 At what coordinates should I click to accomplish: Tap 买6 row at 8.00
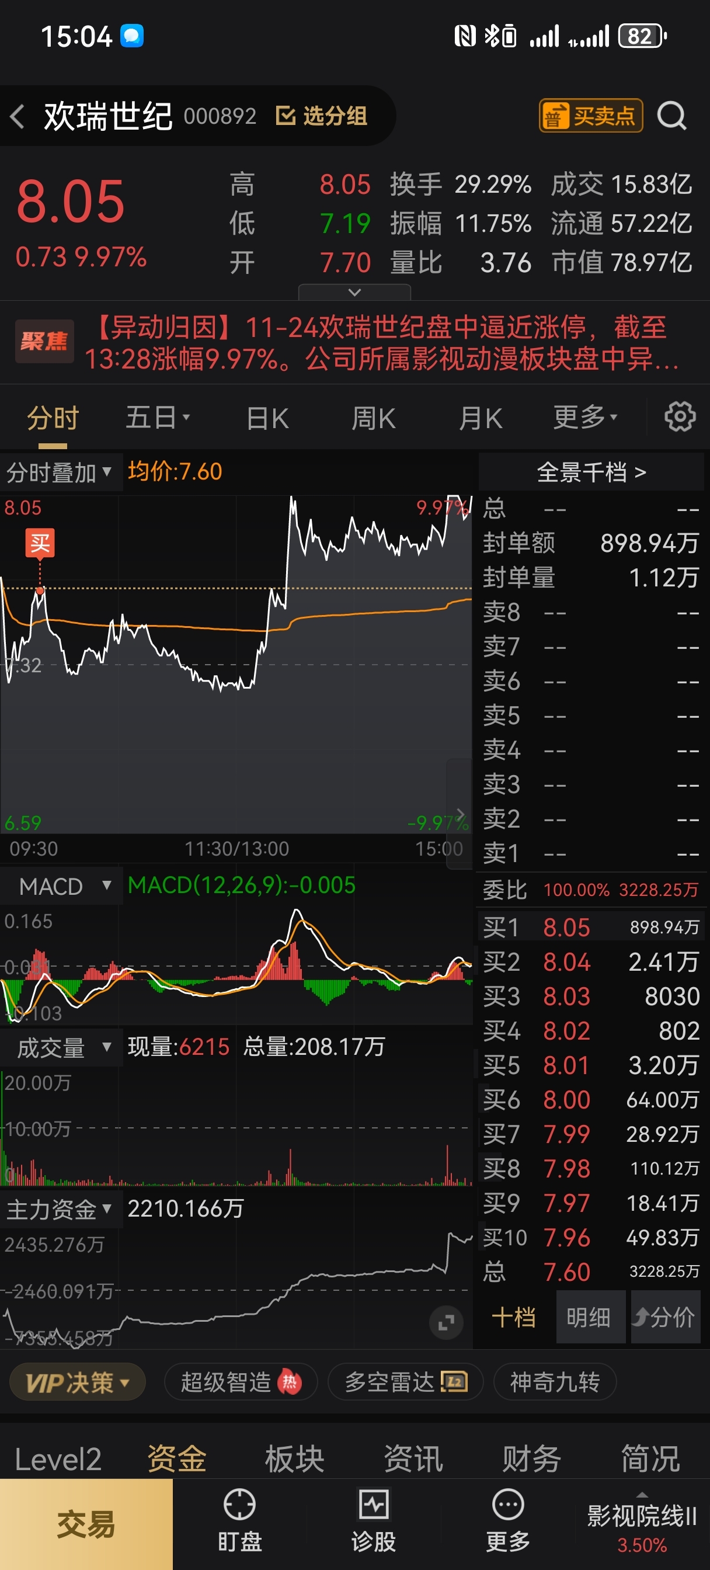tap(591, 1099)
